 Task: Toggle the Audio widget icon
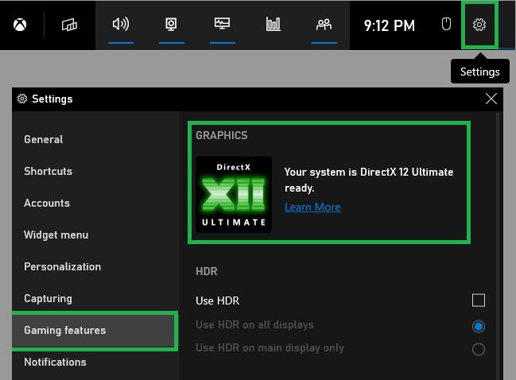tap(121, 25)
